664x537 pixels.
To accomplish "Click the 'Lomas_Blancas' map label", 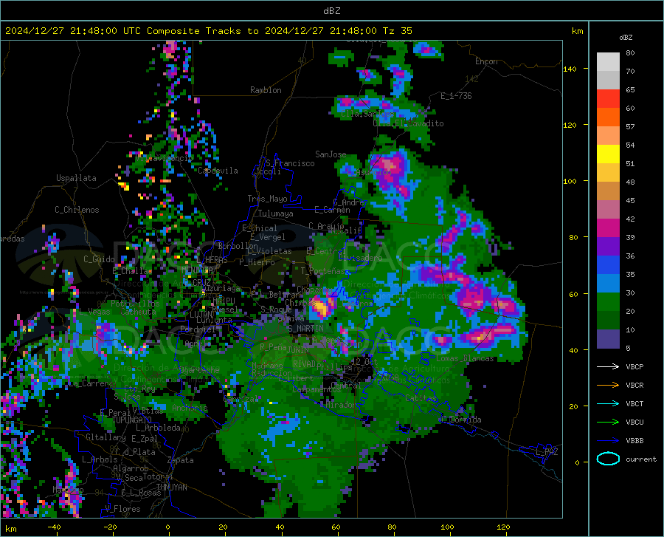I will 465,358.
